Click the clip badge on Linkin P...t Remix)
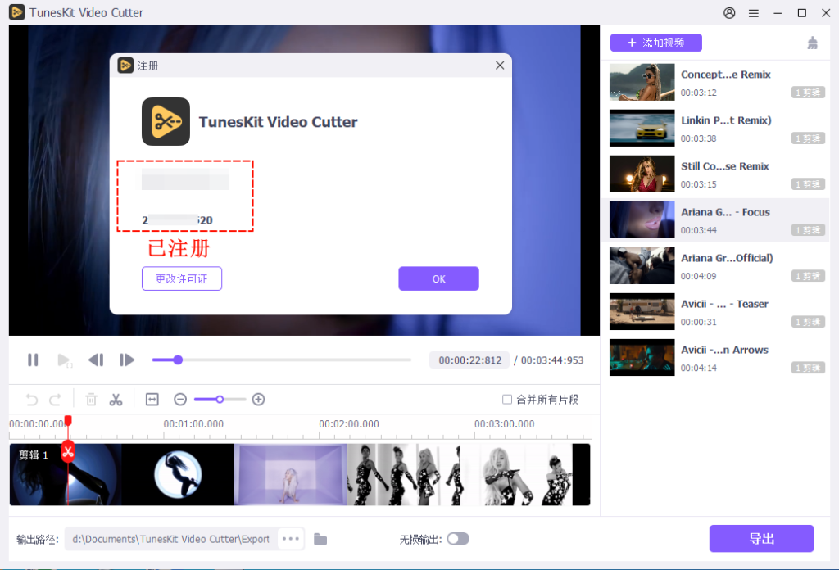This screenshot has height=570, width=839. click(808, 138)
